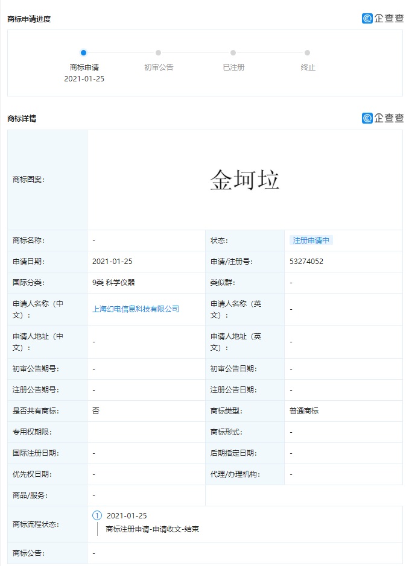409x566 pixels.
Task: Click the 企查查 logo beside 商标申请进度
Action: [x=382, y=19]
